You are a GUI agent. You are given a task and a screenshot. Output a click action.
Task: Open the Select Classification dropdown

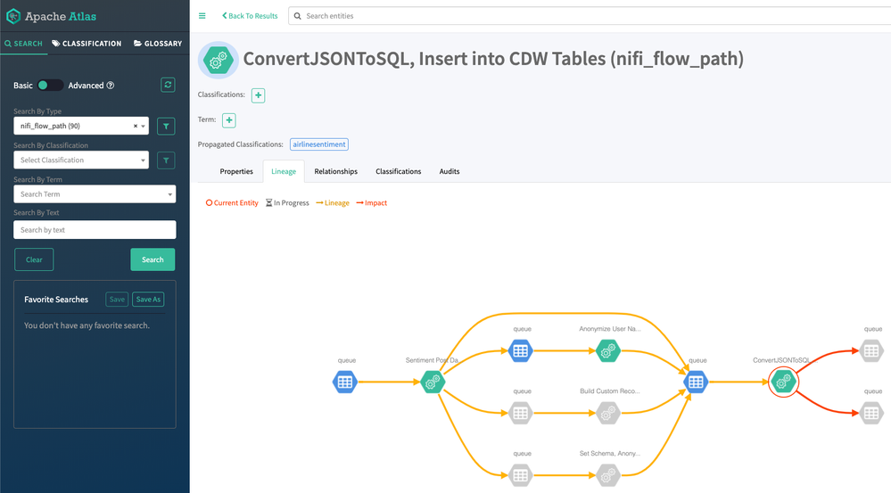pos(81,160)
